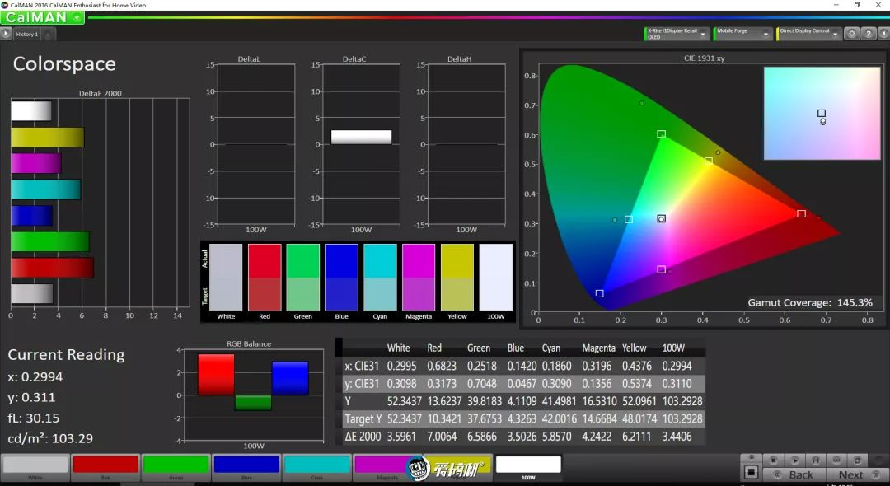This screenshot has height=486, width=890.
Task: Expand the left history panel arrow
Action: click(x=6, y=34)
